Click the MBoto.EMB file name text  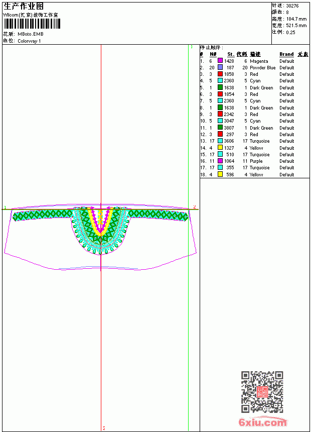point(31,34)
